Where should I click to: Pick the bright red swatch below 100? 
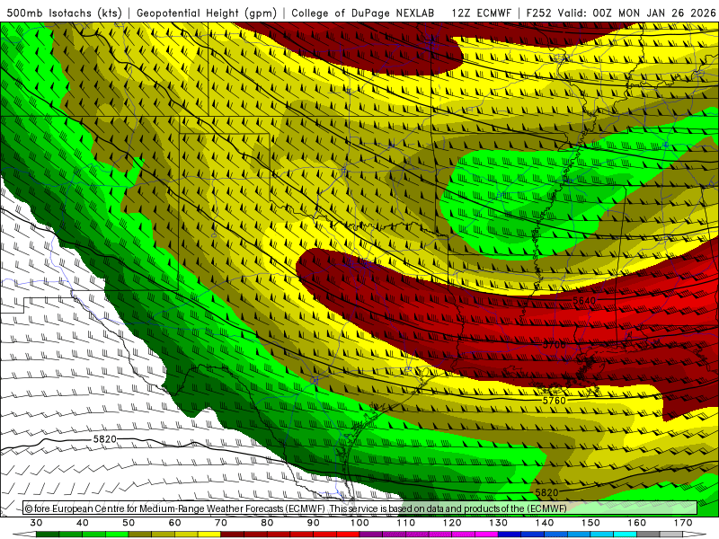click(x=349, y=535)
